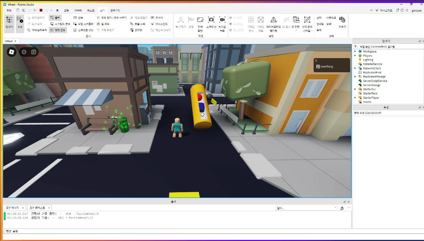Toggle the 출력 (Output) window button
This screenshot has width=424, height=241.
click(55, 18)
